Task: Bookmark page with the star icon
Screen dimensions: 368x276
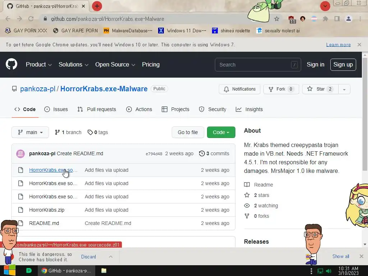Action: pos(277,19)
